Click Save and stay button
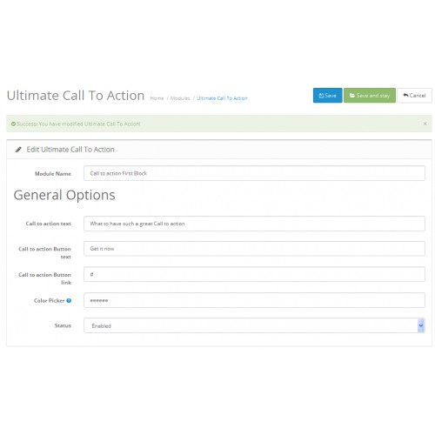435x435 pixels. click(370, 96)
